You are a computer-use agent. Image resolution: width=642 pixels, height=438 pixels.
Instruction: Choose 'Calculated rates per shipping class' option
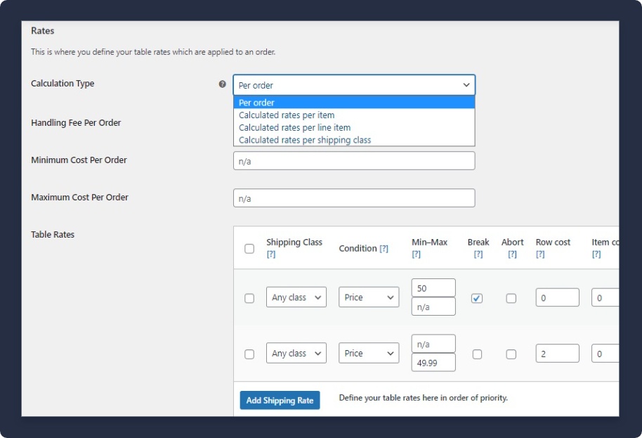pos(305,140)
